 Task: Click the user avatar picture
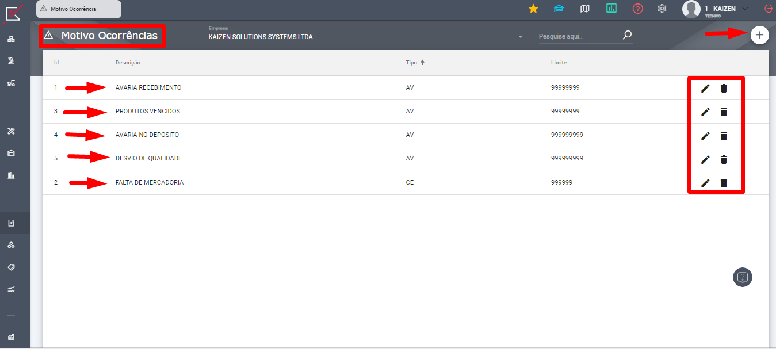click(691, 9)
